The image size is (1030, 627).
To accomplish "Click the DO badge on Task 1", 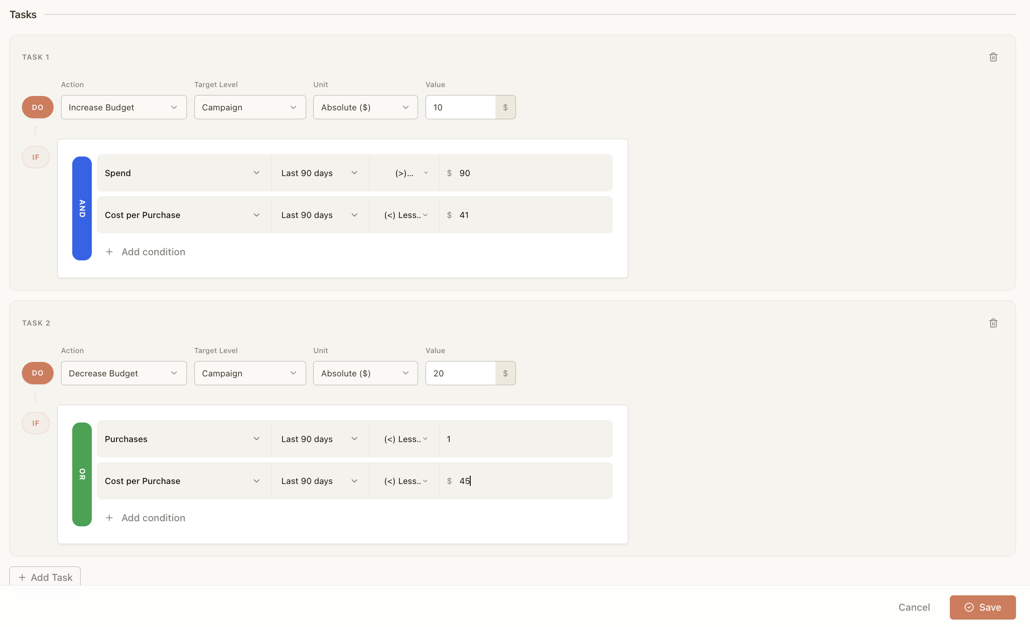I will click(37, 107).
